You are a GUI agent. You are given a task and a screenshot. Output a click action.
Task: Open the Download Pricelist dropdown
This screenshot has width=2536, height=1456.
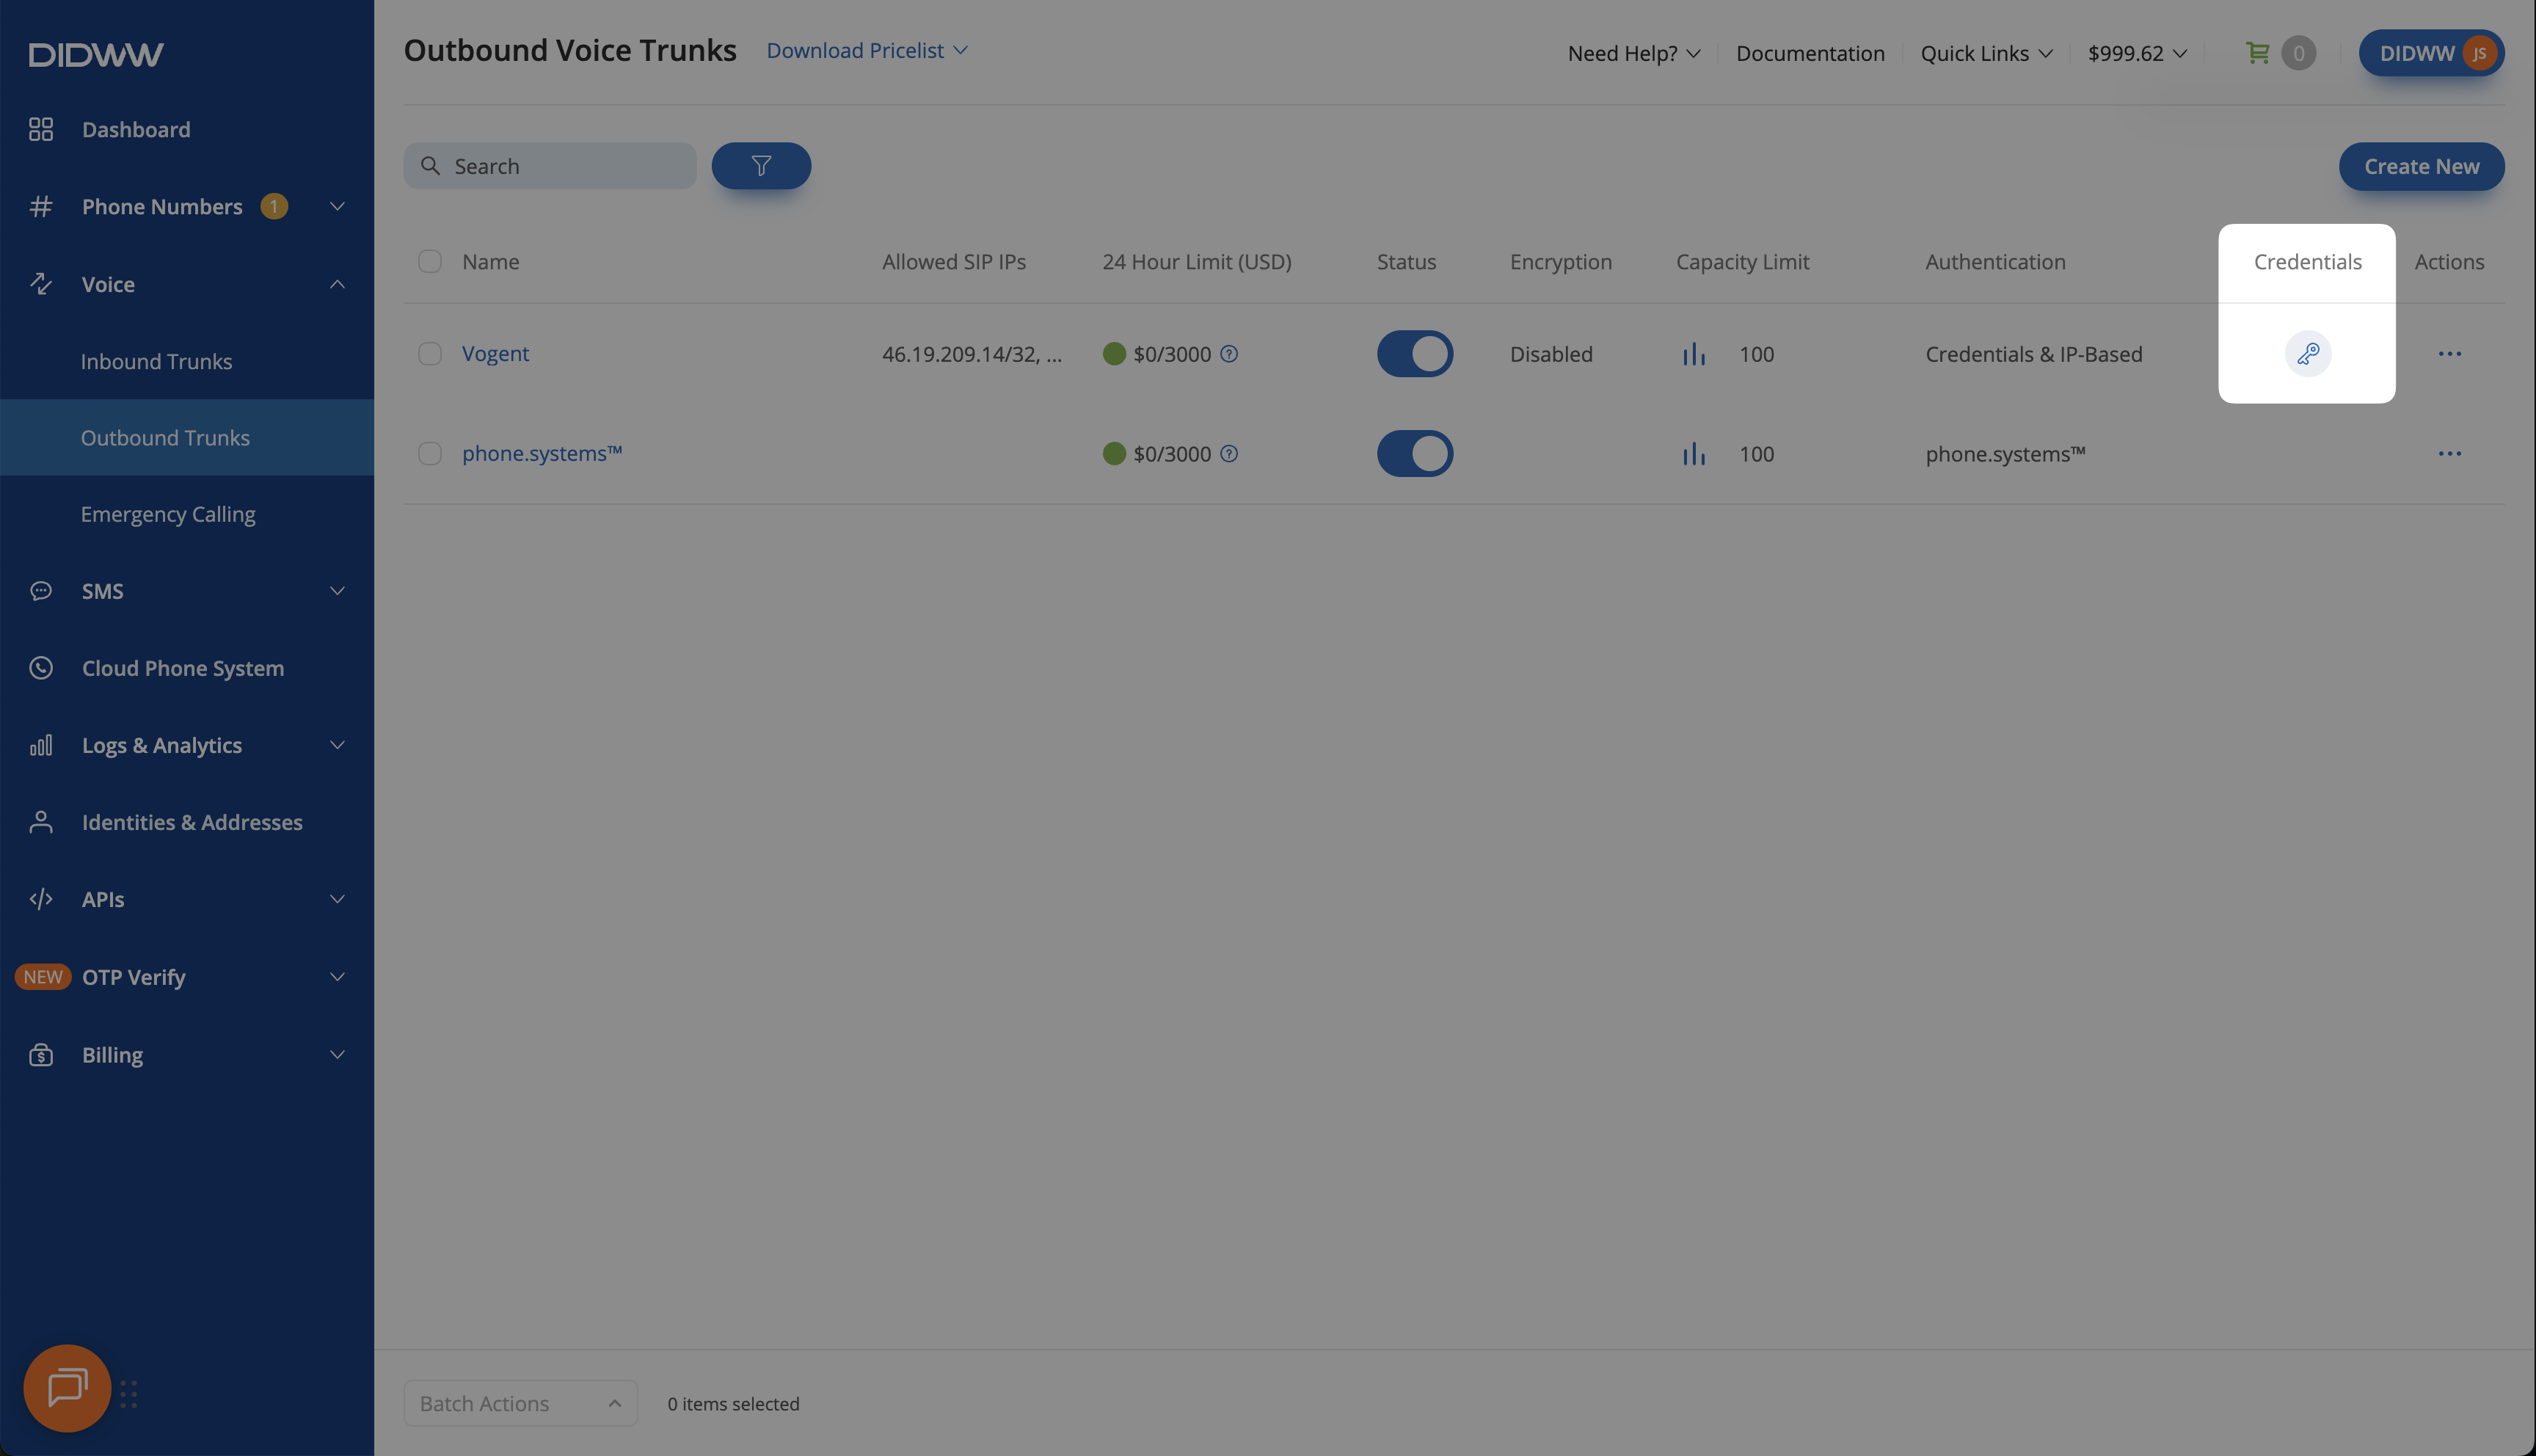click(x=867, y=50)
